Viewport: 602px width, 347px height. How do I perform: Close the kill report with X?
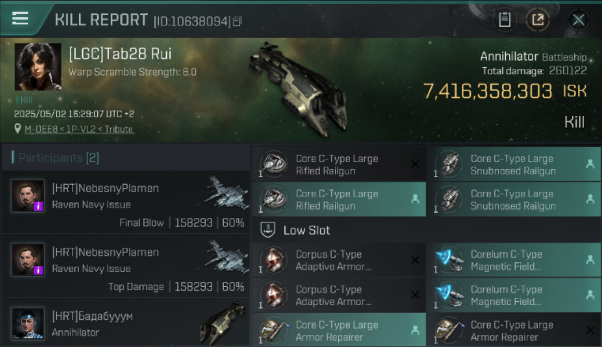(578, 20)
